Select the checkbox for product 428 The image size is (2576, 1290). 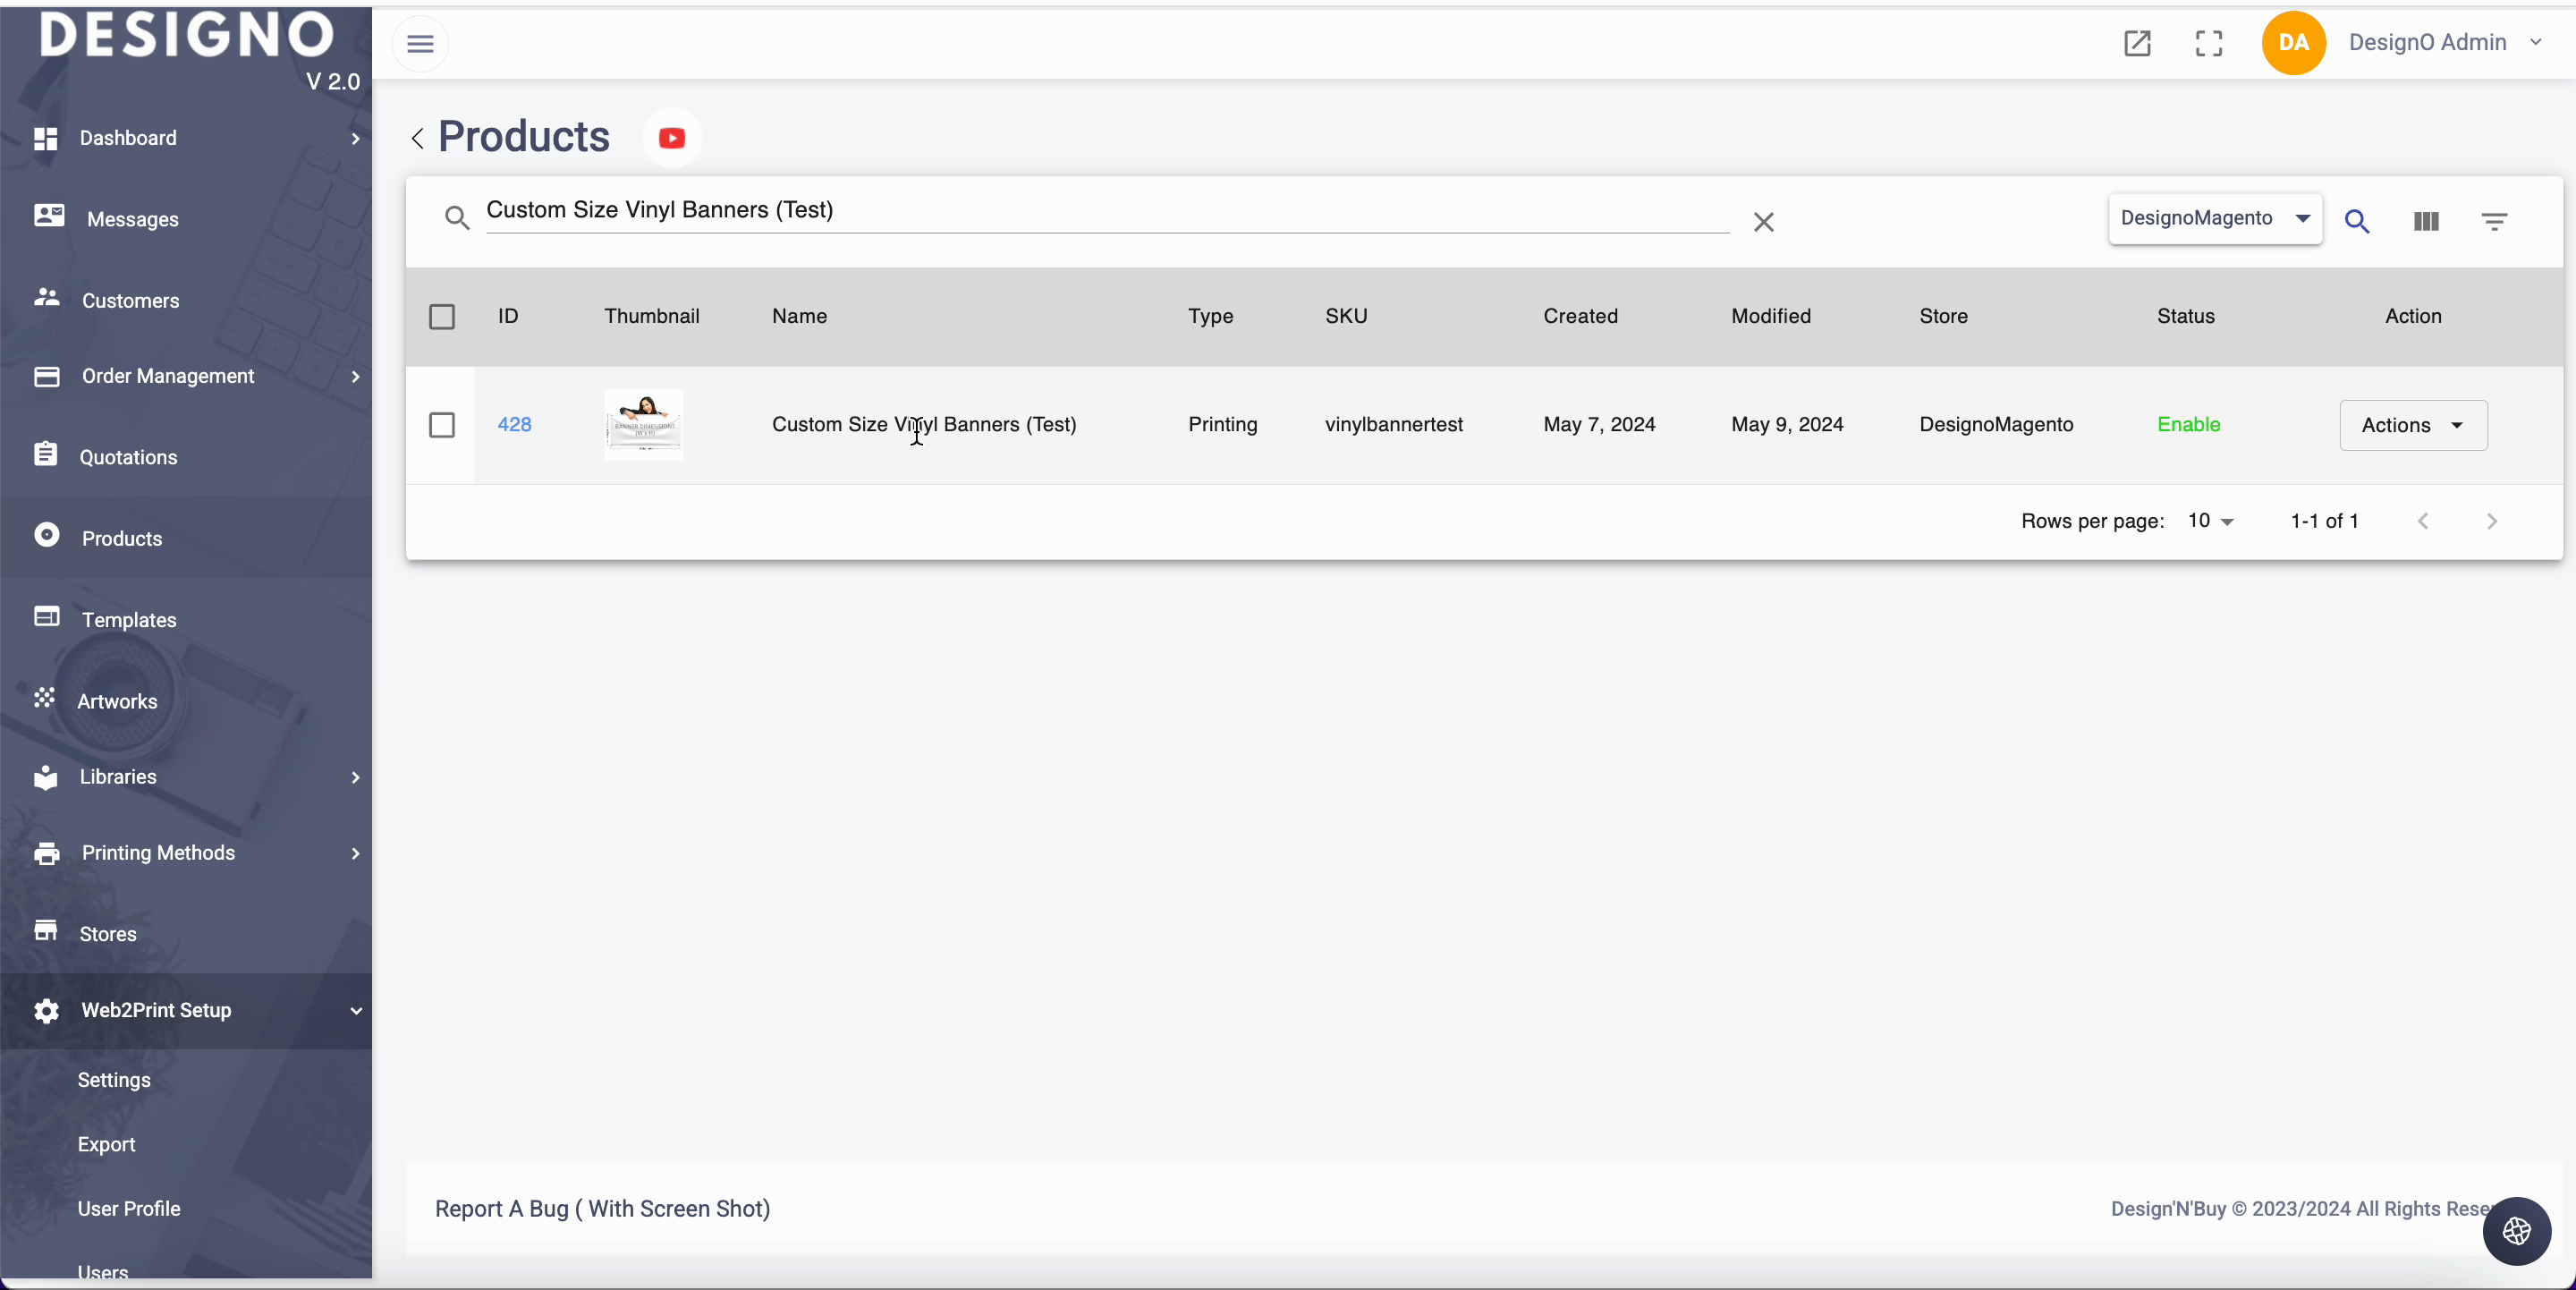click(x=442, y=425)
